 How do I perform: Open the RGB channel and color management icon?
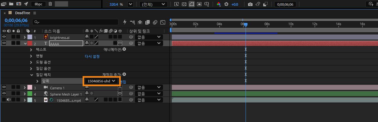219,4
